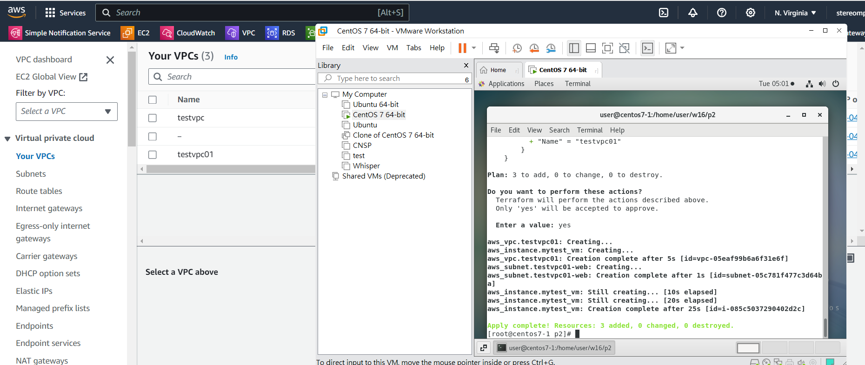Toggle the VMware library sidebar view

[x=574, y=48]
